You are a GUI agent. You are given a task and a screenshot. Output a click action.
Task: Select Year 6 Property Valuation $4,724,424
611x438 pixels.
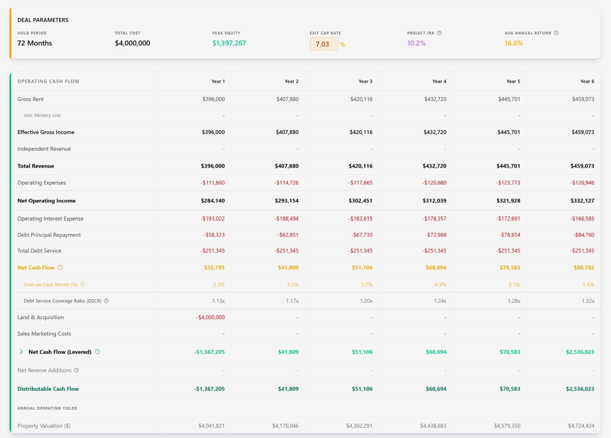(x=581, y=426)
